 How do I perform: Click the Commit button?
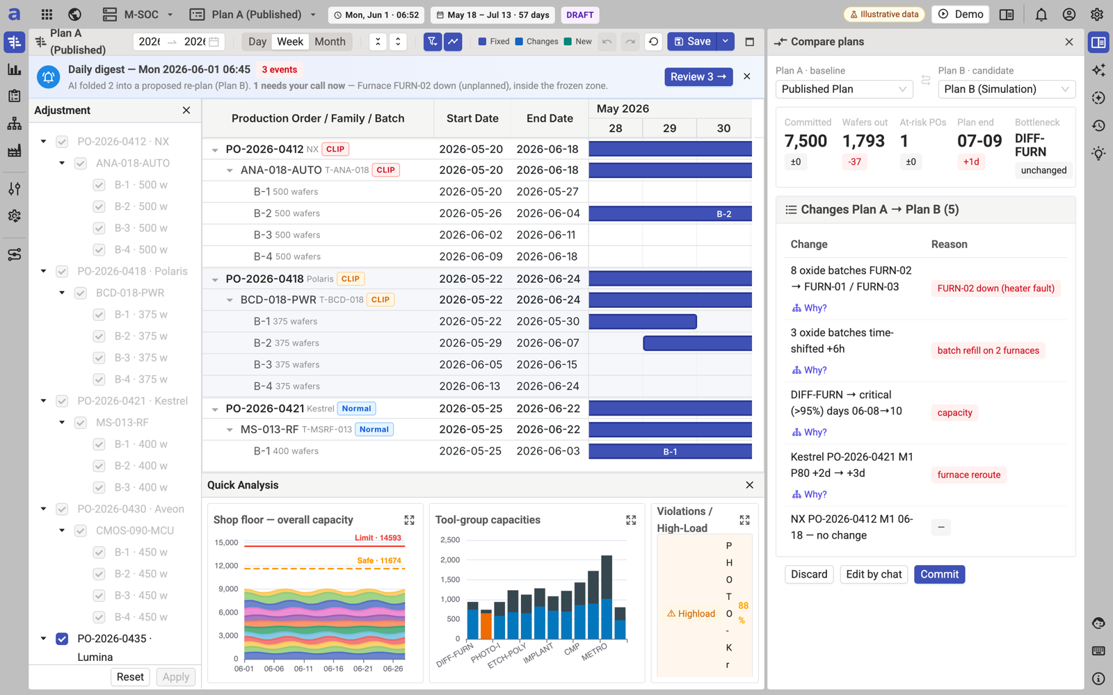click(x=939, y=574)
